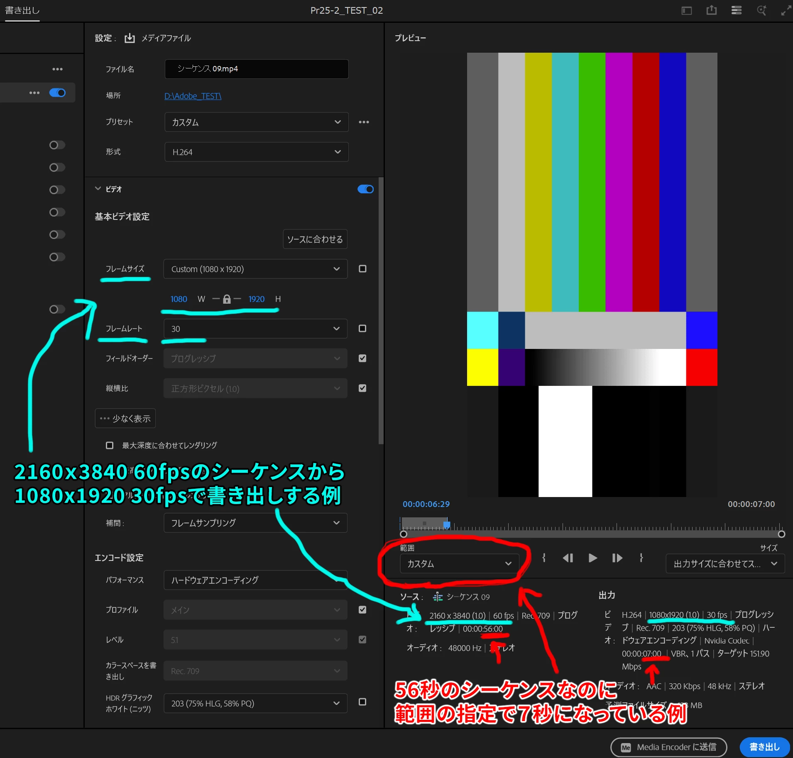Screen dimensions: 793x758
Task: Open the range カスタム dropdown
Action: [x=460, y=564]
